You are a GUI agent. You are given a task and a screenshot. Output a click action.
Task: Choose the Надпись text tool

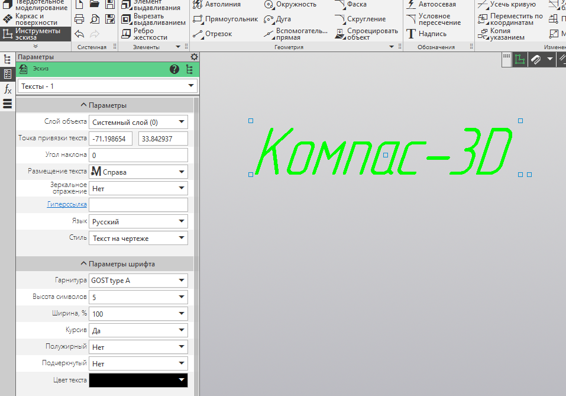(426, 34)
